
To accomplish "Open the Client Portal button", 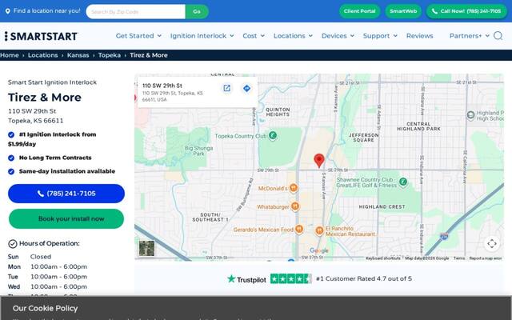I will click(359, 11).
